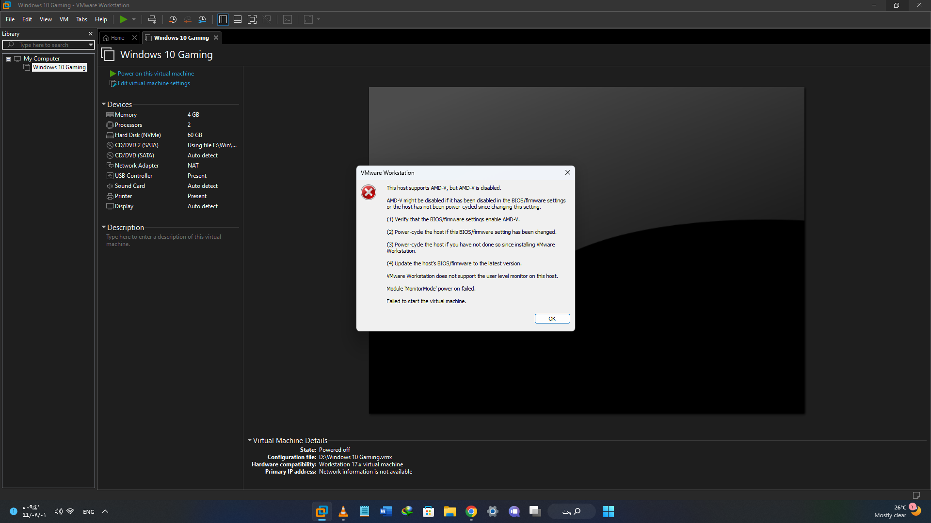Close the Windows 10 Gaming tab
This screenshot has width=931, height=523.
tap(216, 38)
